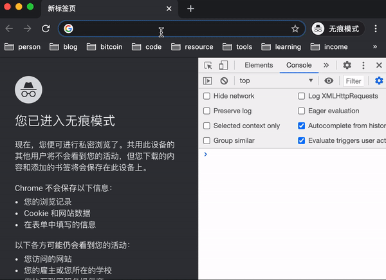Open DevTools customize three-dot menu
Image resolution: width=386 pixels, height=280 pixels.
(363, 65)
